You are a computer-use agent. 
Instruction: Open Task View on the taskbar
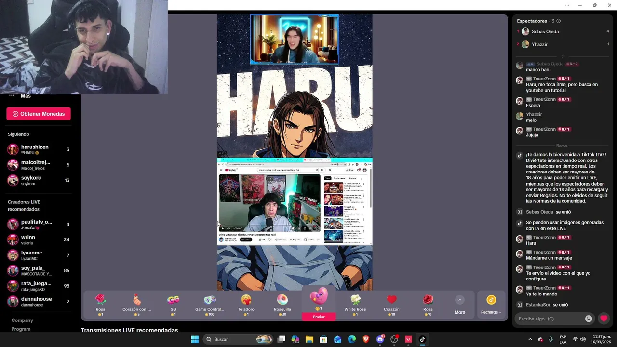[282, 339]
